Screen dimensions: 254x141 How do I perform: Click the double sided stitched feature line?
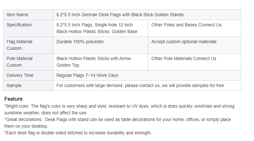tap(78, 133)
